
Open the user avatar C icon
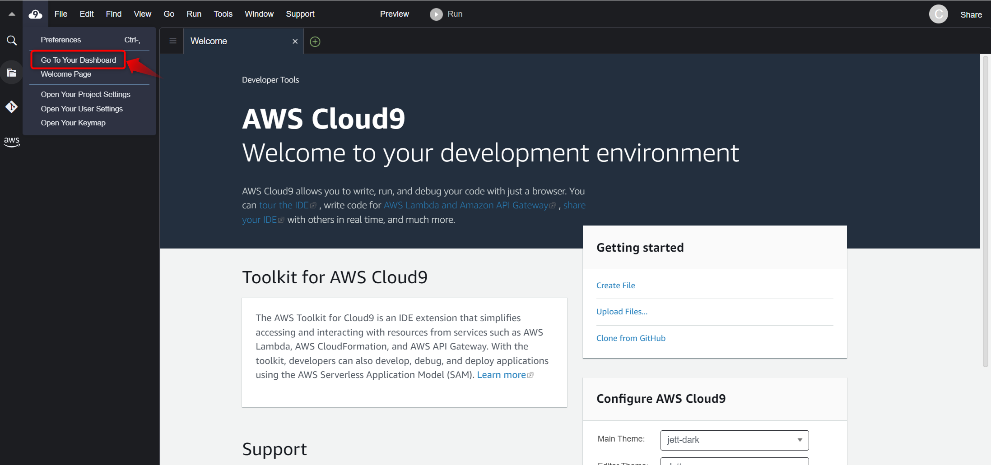(938, 14)
